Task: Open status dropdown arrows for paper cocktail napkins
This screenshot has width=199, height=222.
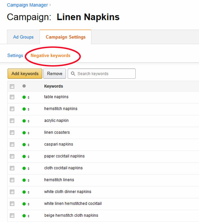Action: pyautogui.click(x=29, y=156)
